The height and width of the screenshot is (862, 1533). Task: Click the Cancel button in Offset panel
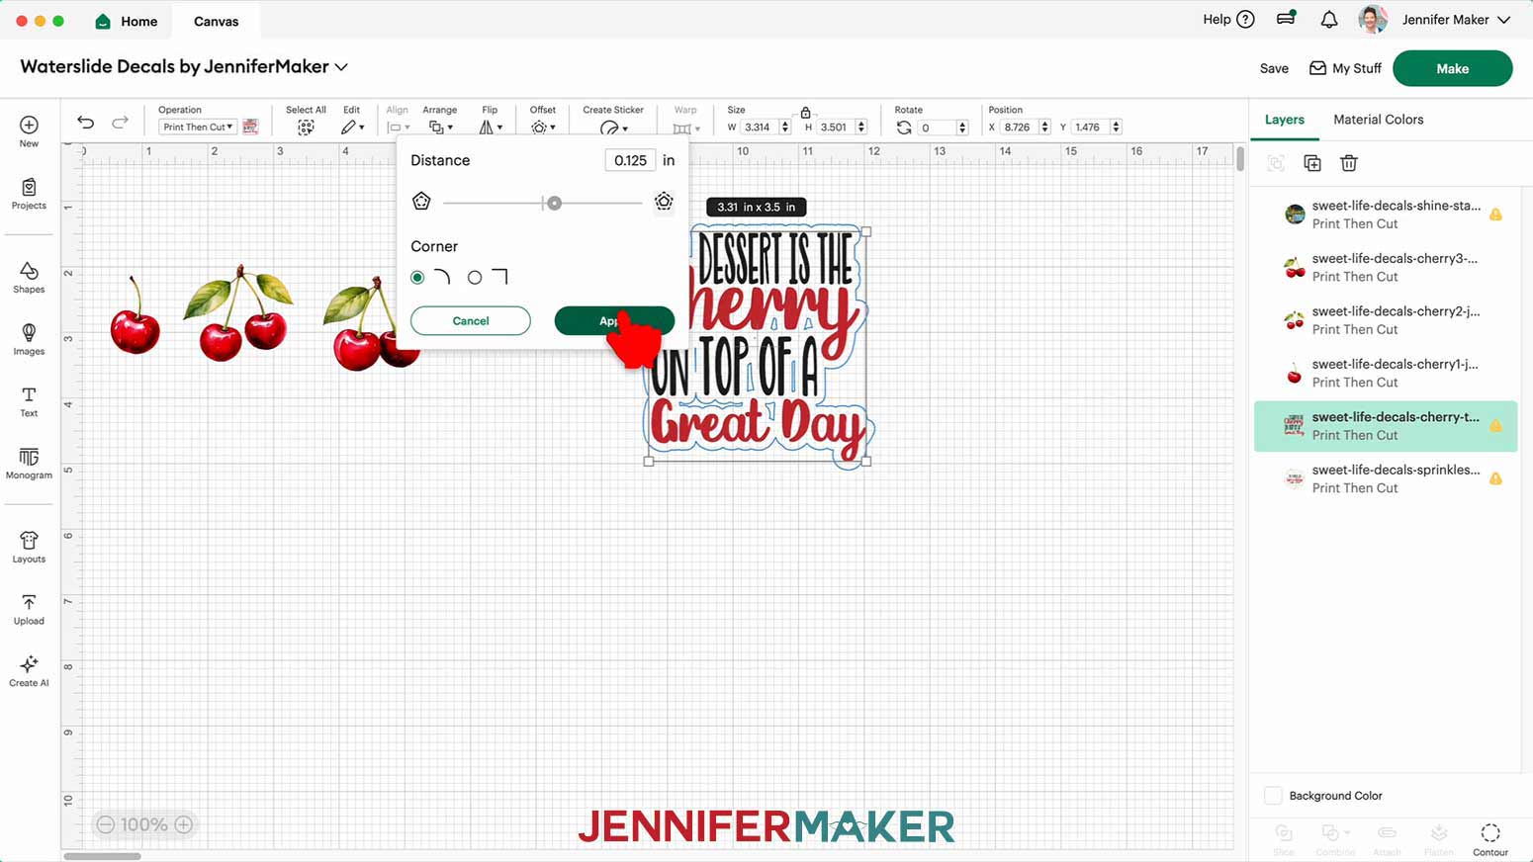point(471,320)
